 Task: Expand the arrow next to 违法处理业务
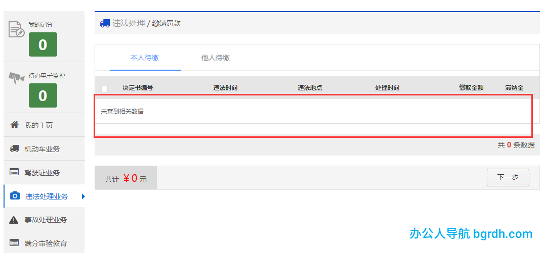coord(83,196)
